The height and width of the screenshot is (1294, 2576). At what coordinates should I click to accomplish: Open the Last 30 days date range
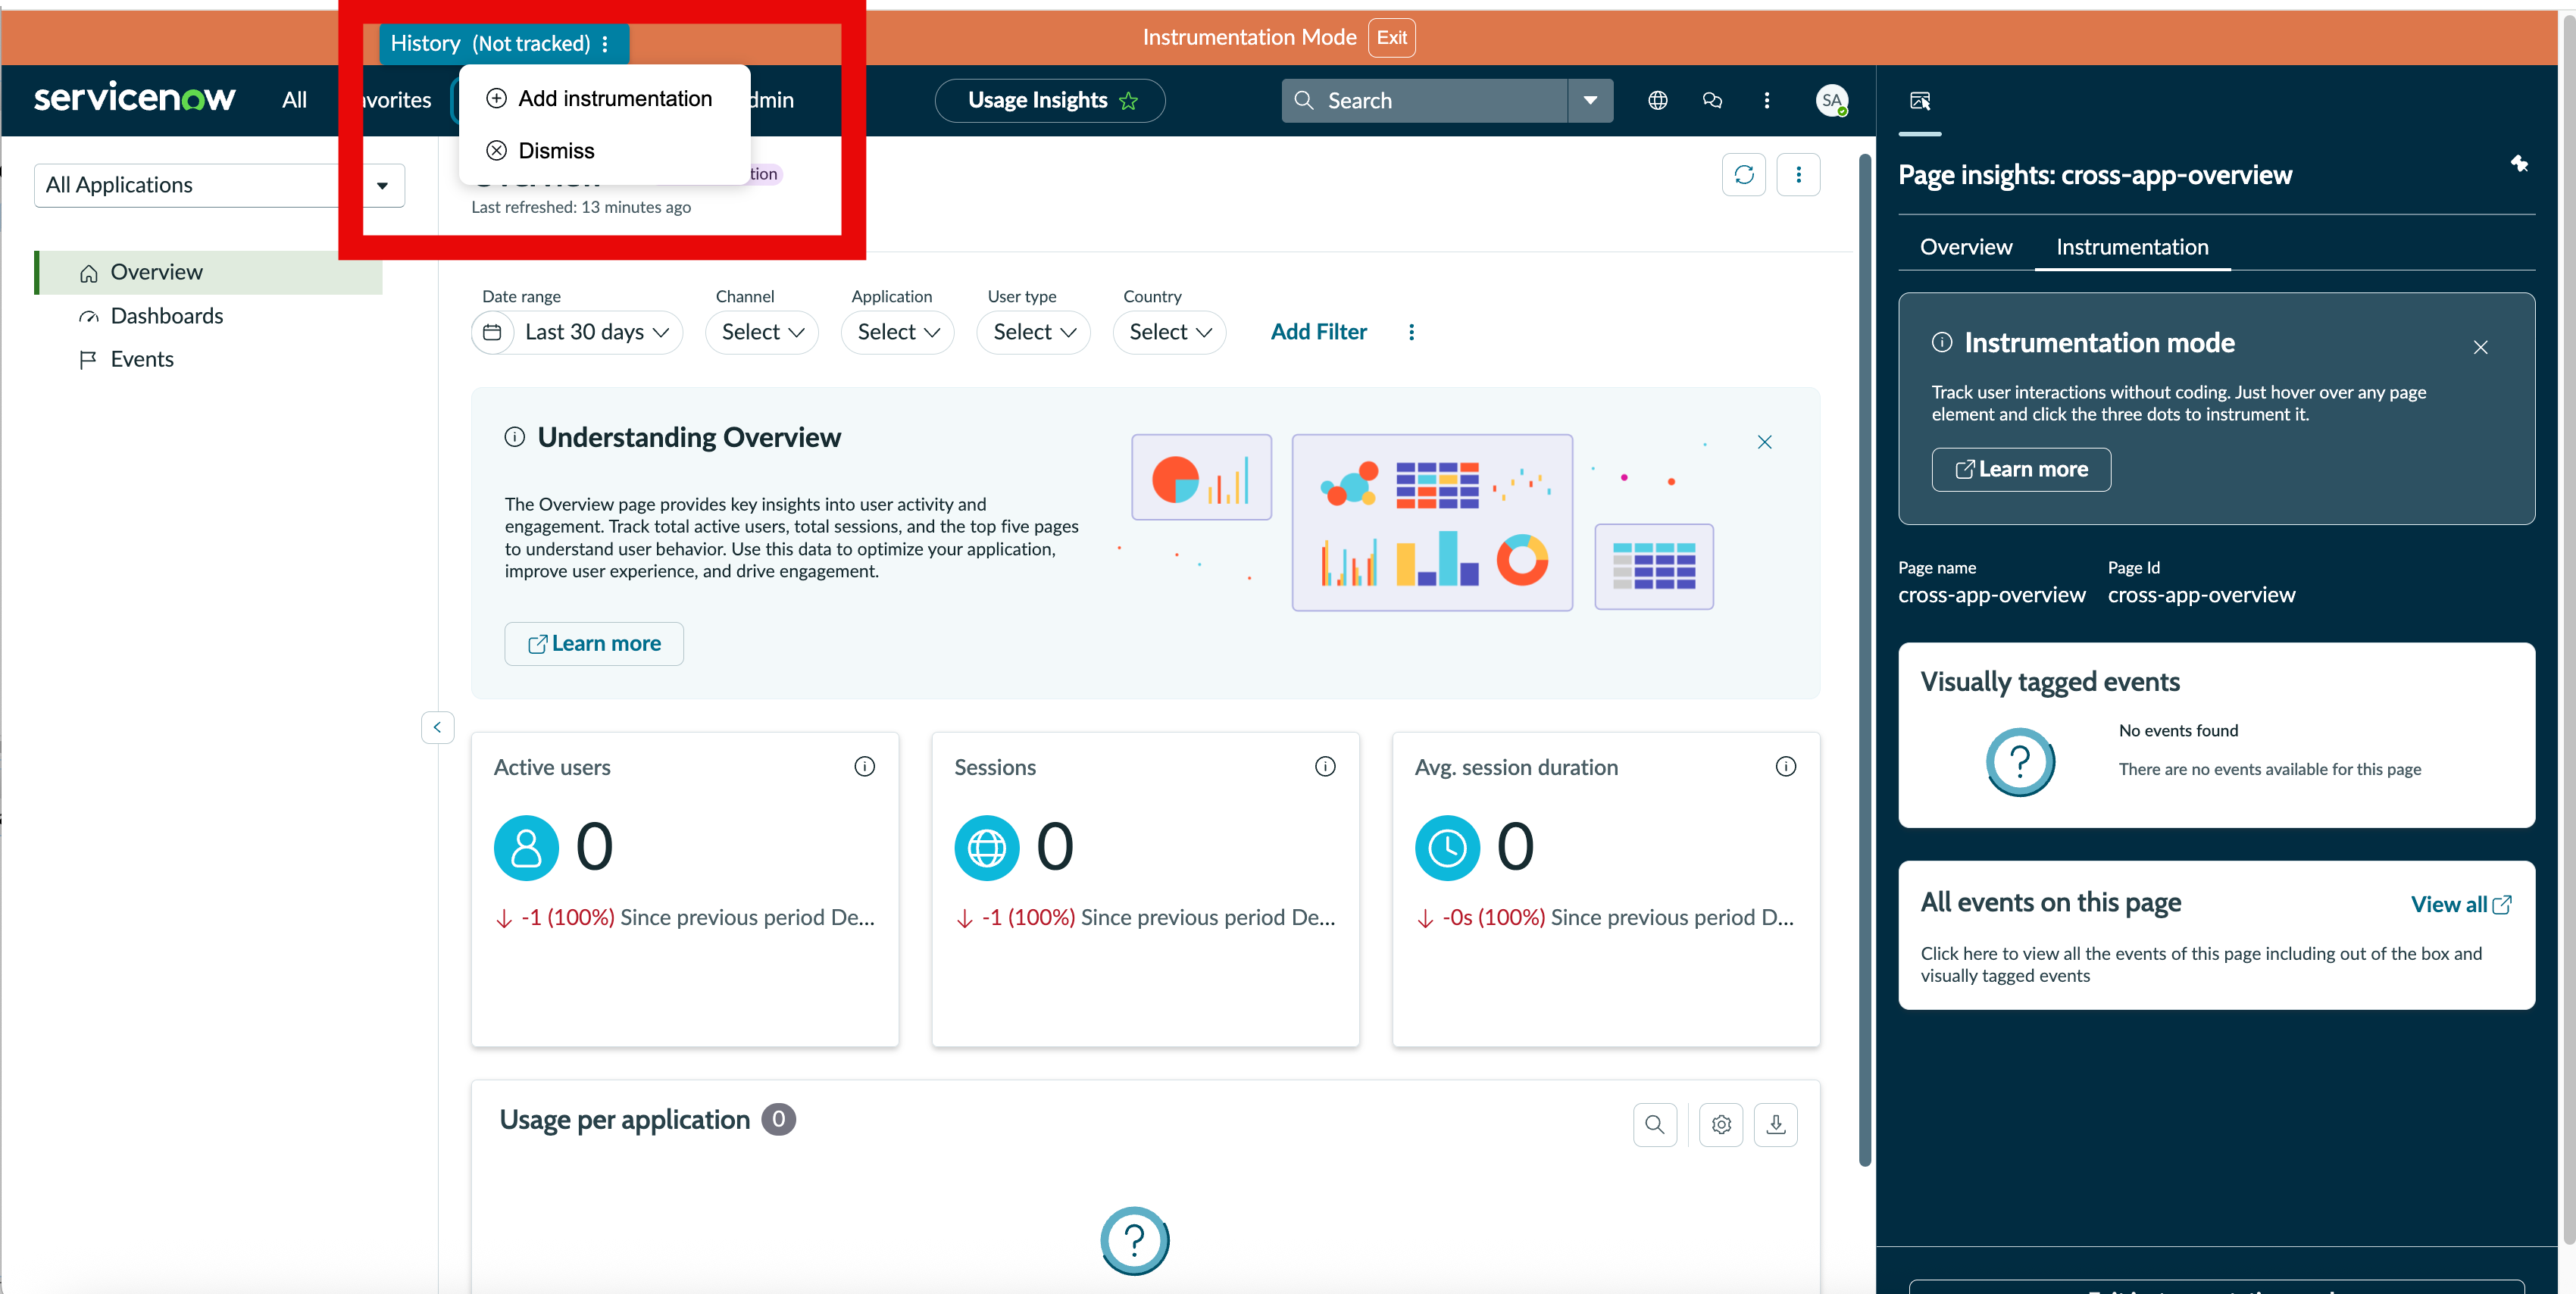tap(577, 332)
